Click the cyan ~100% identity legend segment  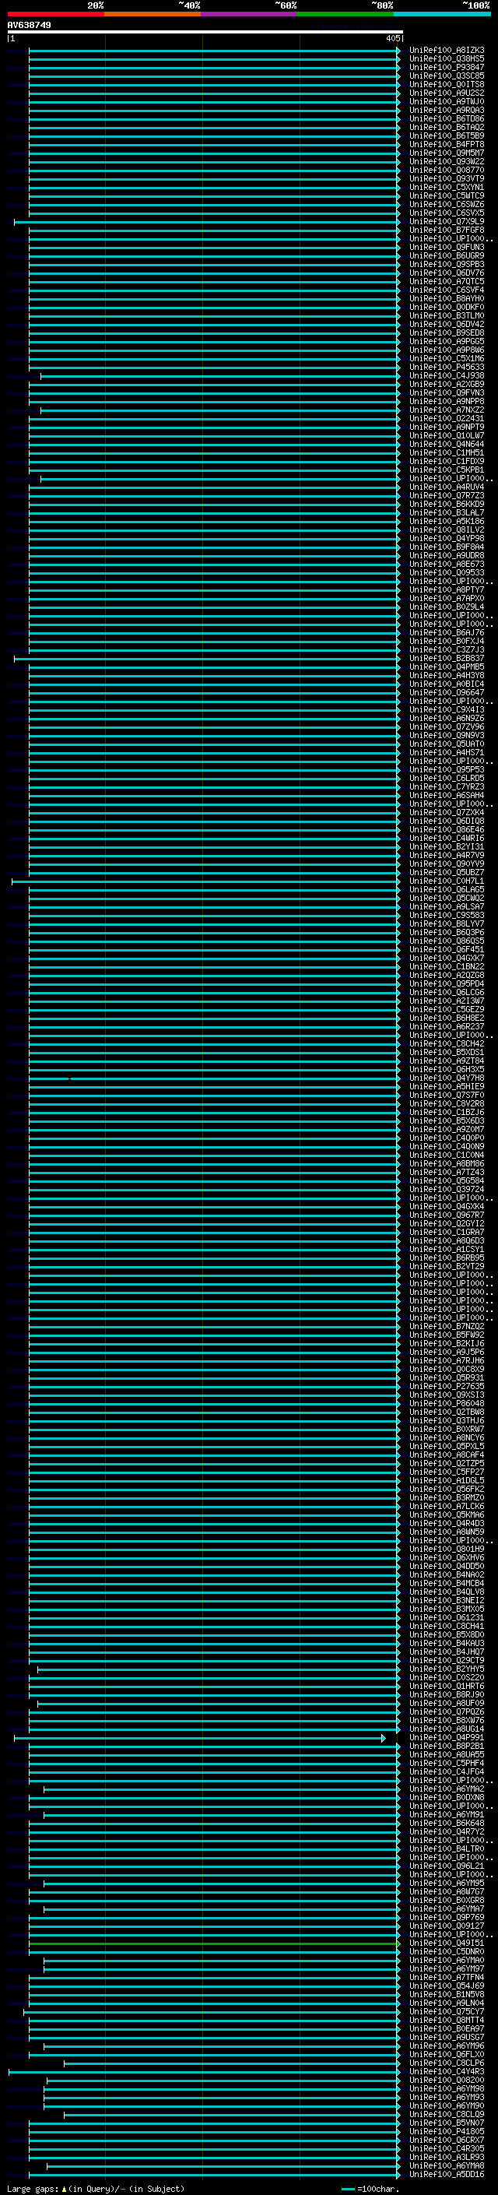coord(442,14)
